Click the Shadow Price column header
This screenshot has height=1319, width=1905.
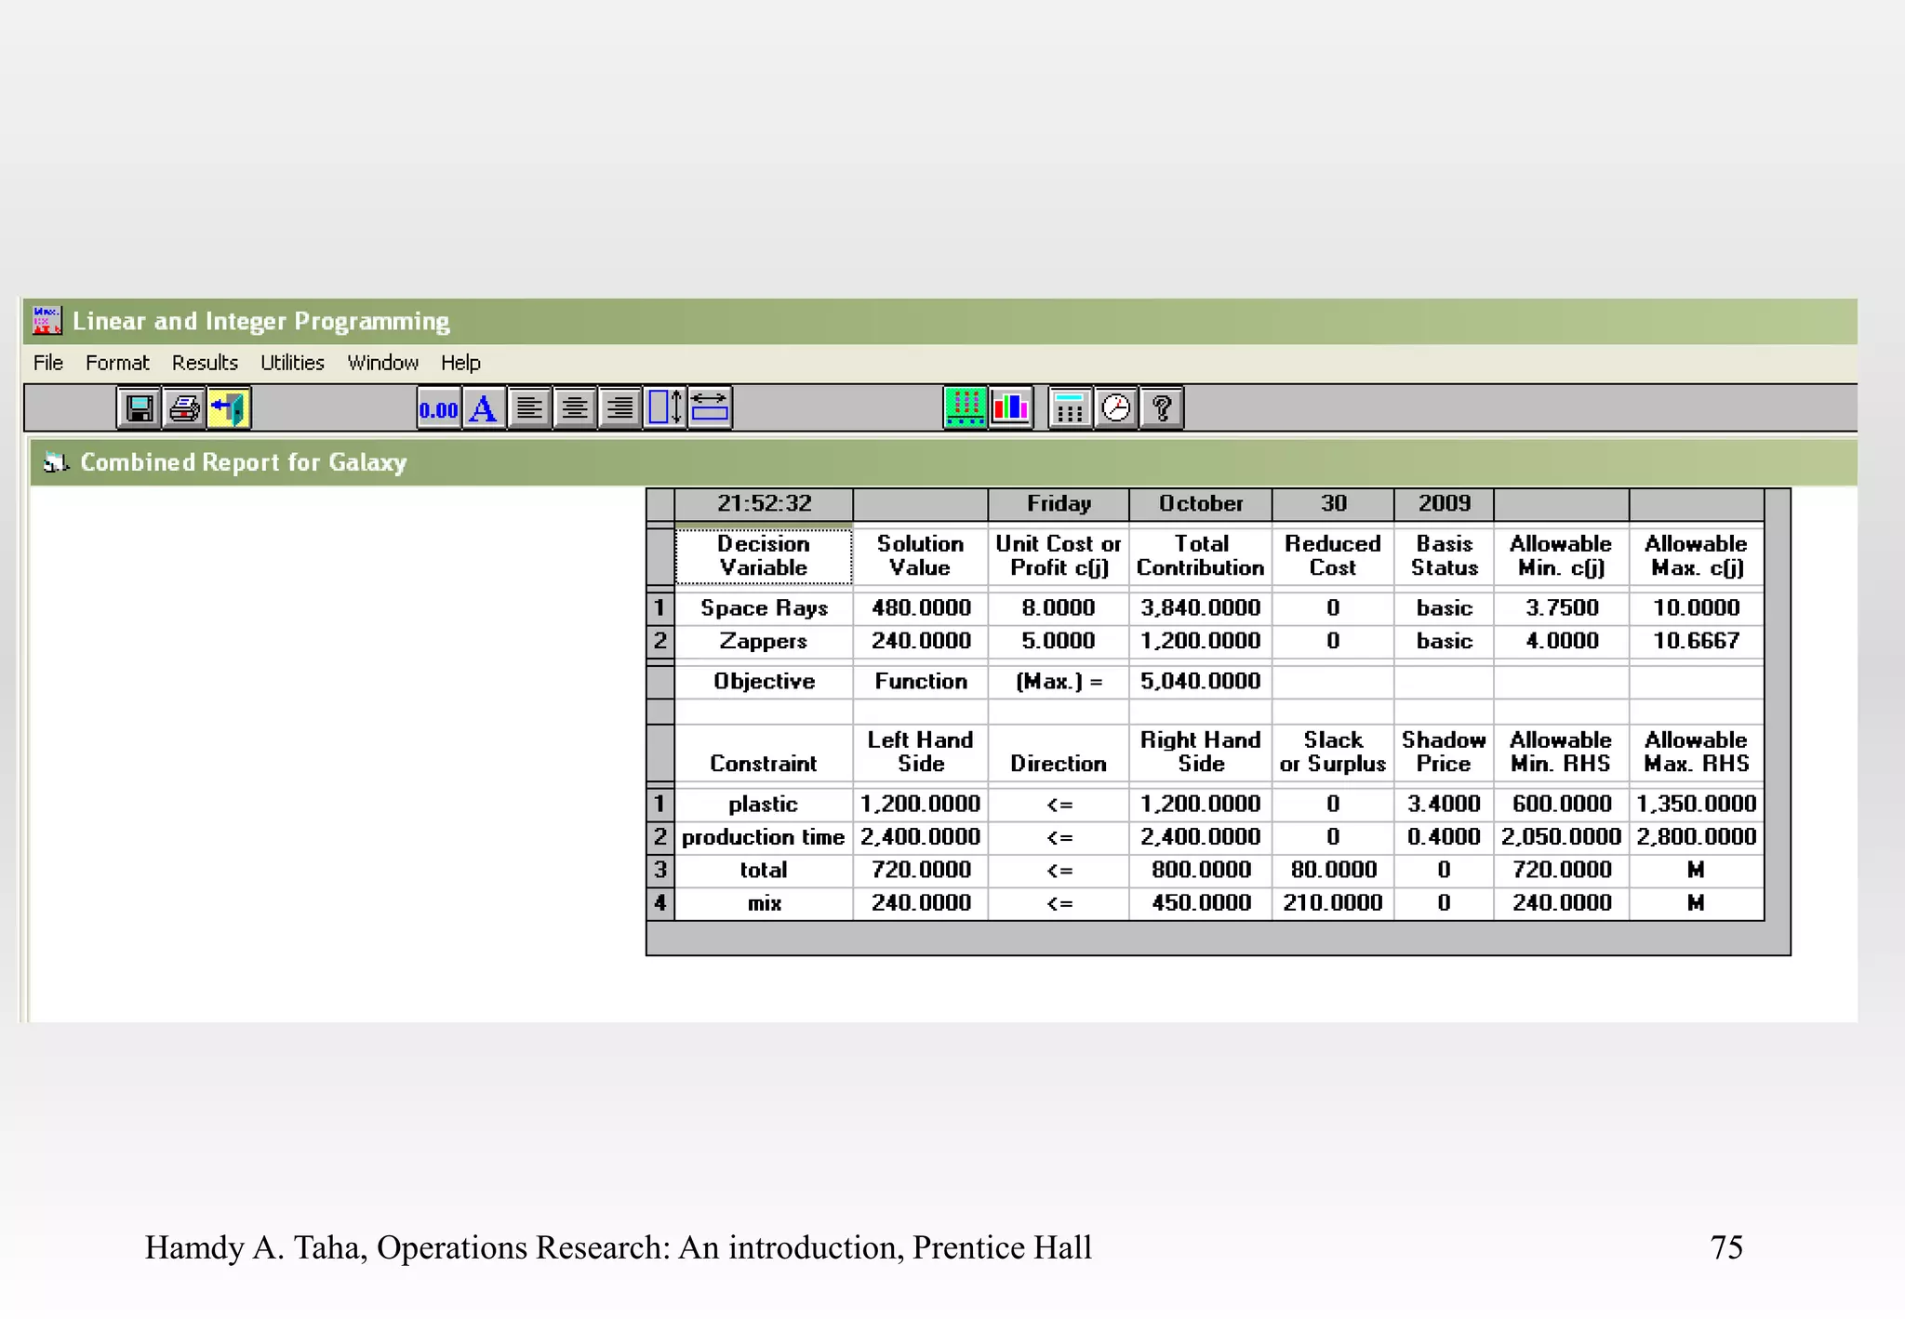(1444, 753)
